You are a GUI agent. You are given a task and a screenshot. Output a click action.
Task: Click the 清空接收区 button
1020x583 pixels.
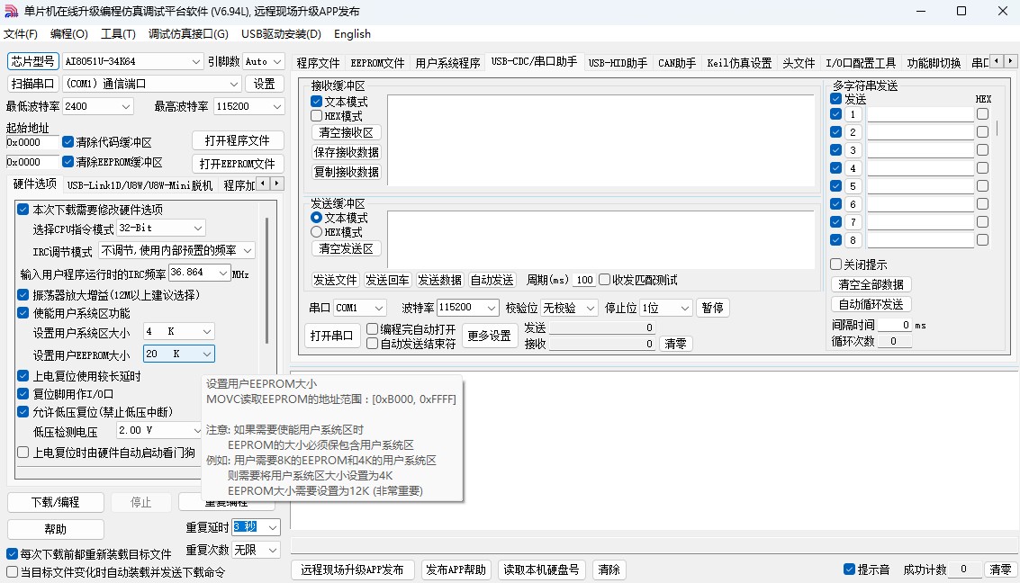click(346, 132)
